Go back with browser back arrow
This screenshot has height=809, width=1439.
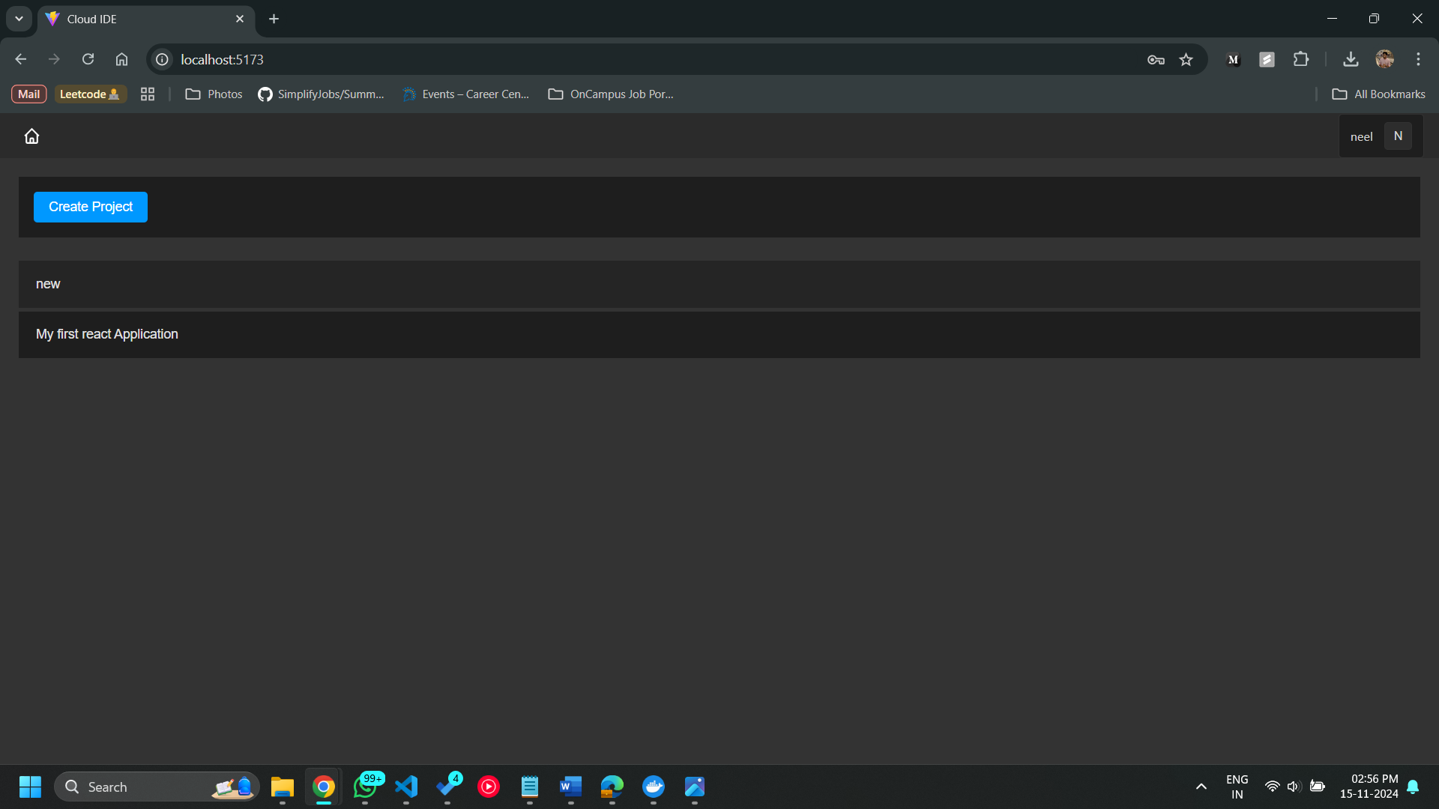(x=20, y=59)
